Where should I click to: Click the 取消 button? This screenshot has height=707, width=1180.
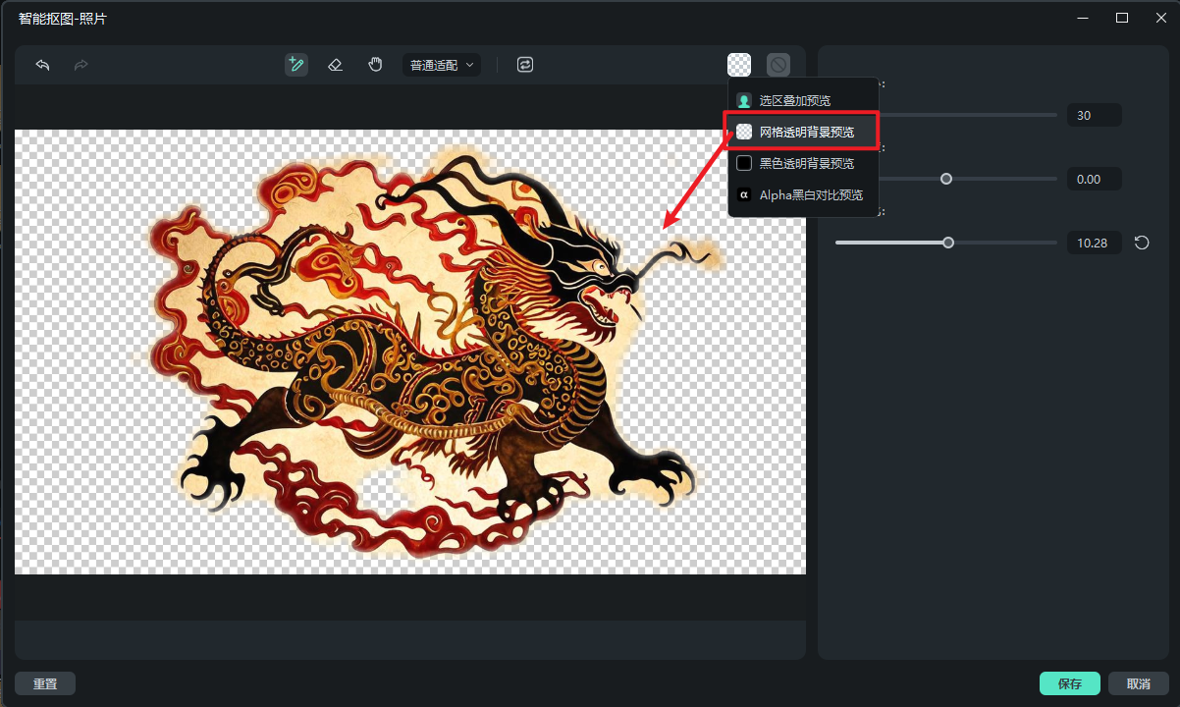tap(1139, 683)
